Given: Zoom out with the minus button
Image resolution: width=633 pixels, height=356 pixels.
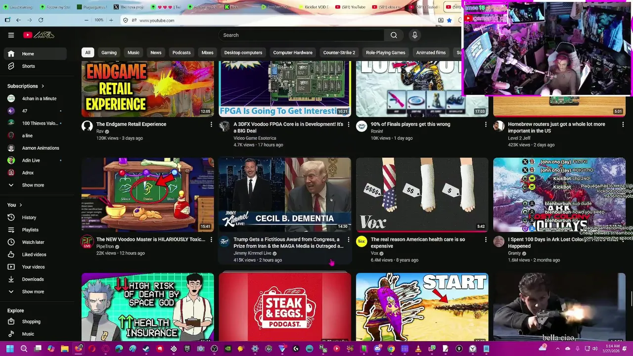Looking at the screenshot, I should [x=87, y=20].
